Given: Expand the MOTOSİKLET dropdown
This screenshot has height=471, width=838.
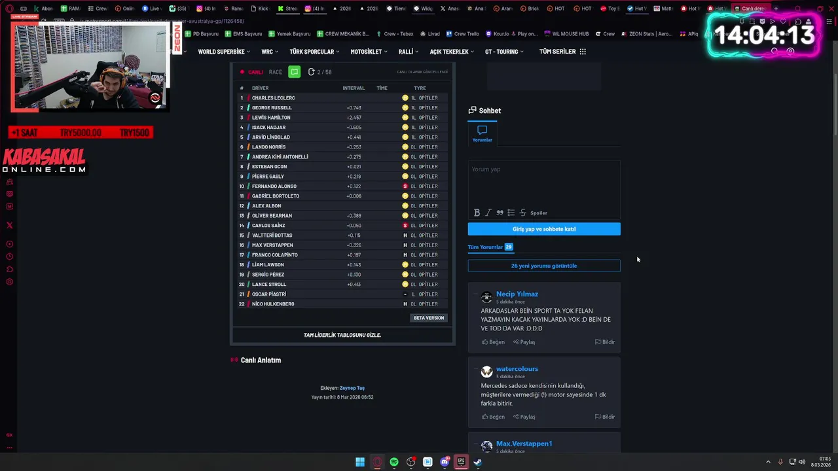Looking at the screenshot, I should tap(369, 52).
